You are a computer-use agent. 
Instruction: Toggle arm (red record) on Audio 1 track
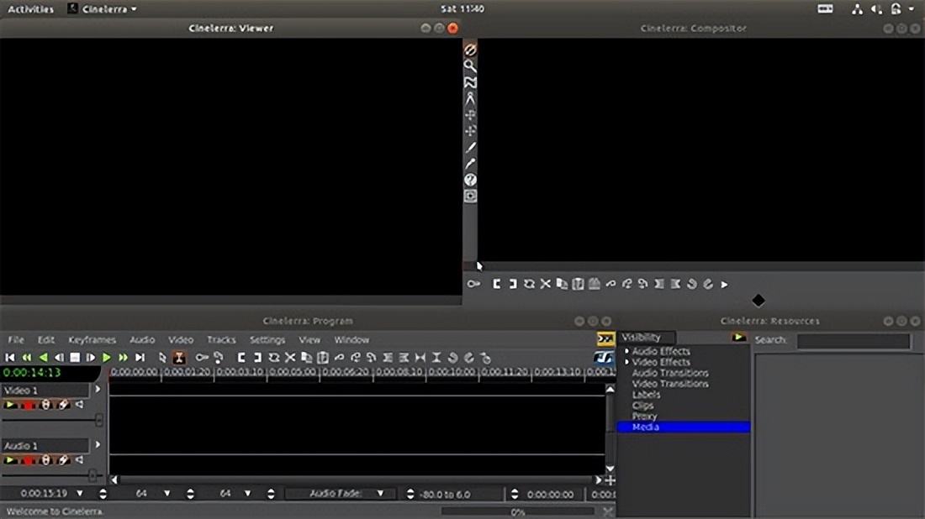[x=28, y=461]
